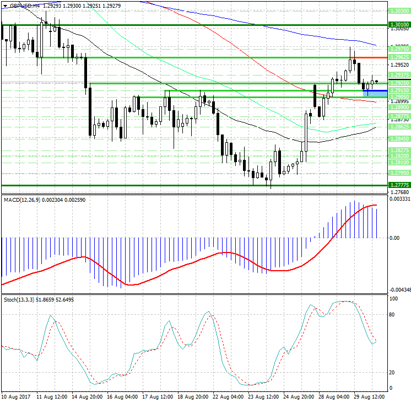Click the 17 Aug 12:00 time label
This screenshot has width=411, height=403.
point(159,396)
